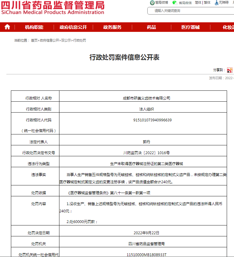Open the 省局微博 Weibo icon
The width and height of the screenshot is (234, 257).
click(x=152, y=3)
